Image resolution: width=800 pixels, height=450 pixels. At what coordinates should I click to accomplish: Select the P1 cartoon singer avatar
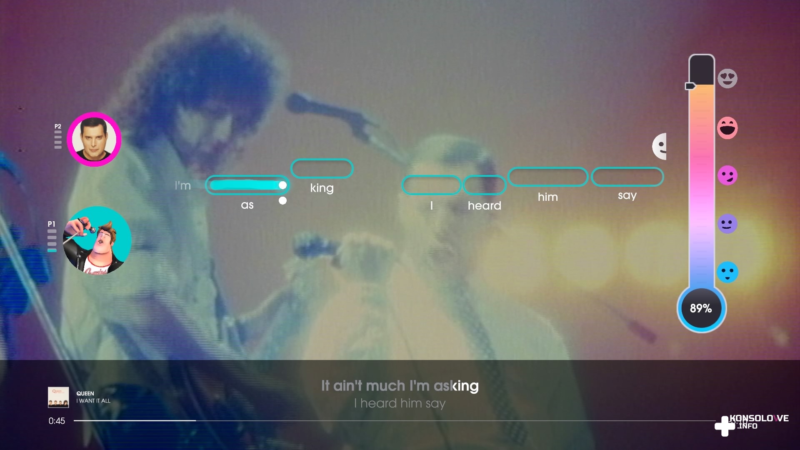coord(97,240)
